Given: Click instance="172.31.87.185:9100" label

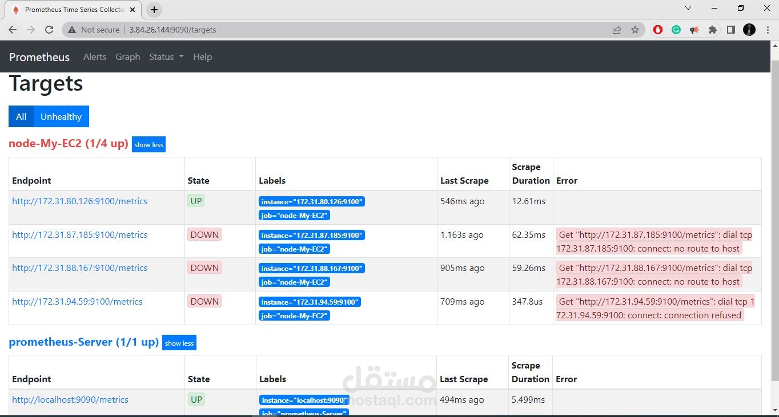Looking at the screenshot, I should (x=312, y=235).
